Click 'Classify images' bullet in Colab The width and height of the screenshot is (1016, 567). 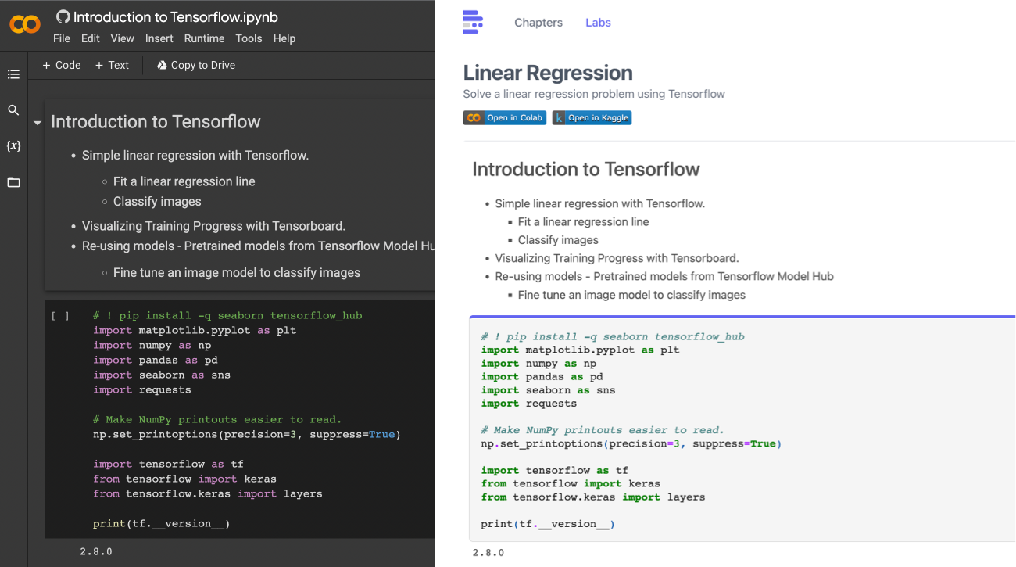coord(157,202)
